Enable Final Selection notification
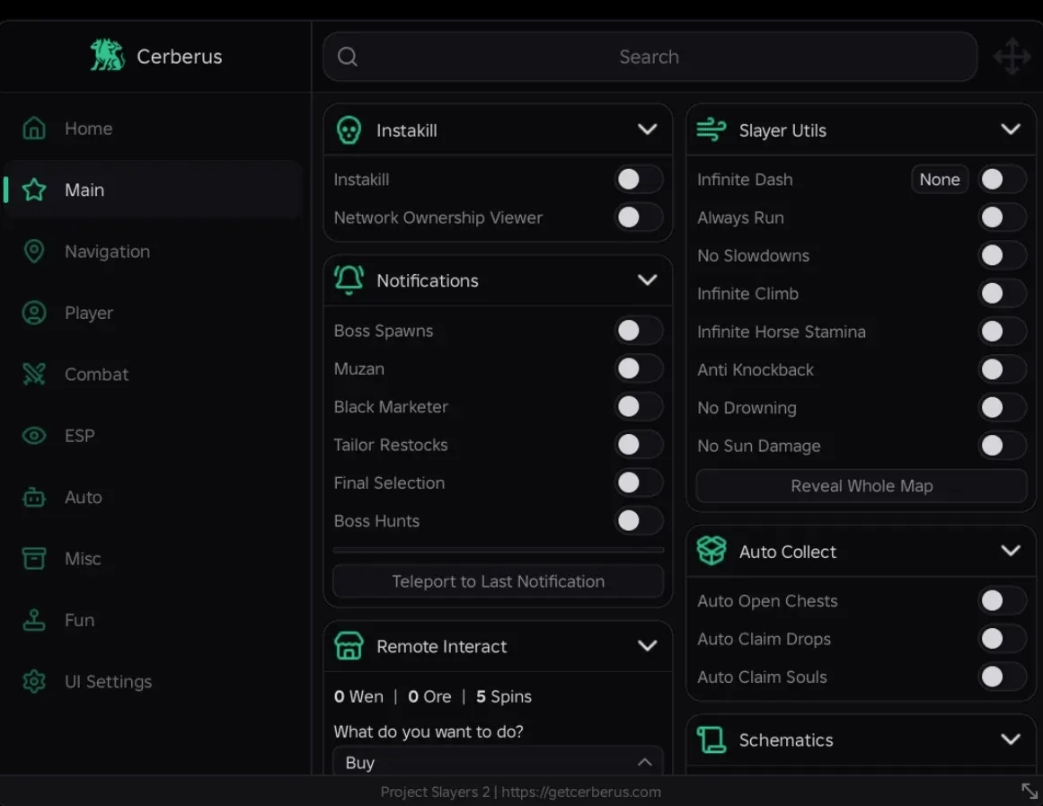This screenshot has width=1043, height=806. tap(639, 483)
